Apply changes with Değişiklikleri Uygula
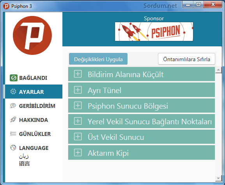This screenshot has height=185, width=225. pos(98,59)
